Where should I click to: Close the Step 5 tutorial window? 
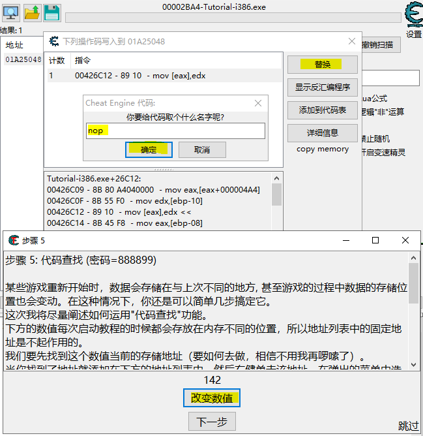pyautogui.click(x=405, y=240)
